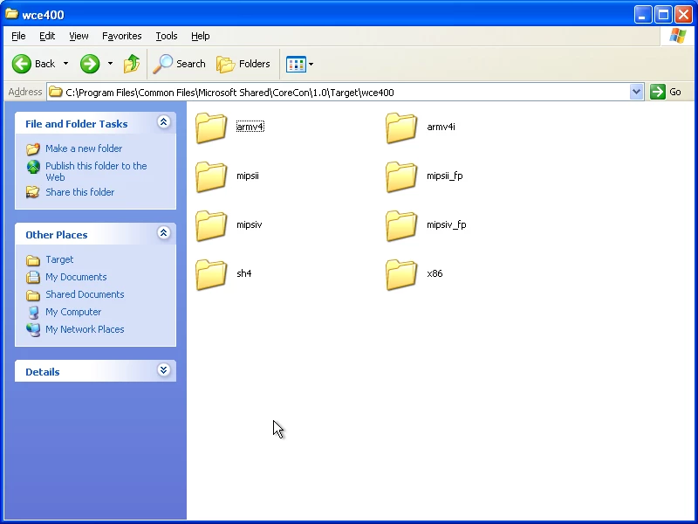Select the x86 folder icon
Viewport: 698px width, 524px height.
401,274
